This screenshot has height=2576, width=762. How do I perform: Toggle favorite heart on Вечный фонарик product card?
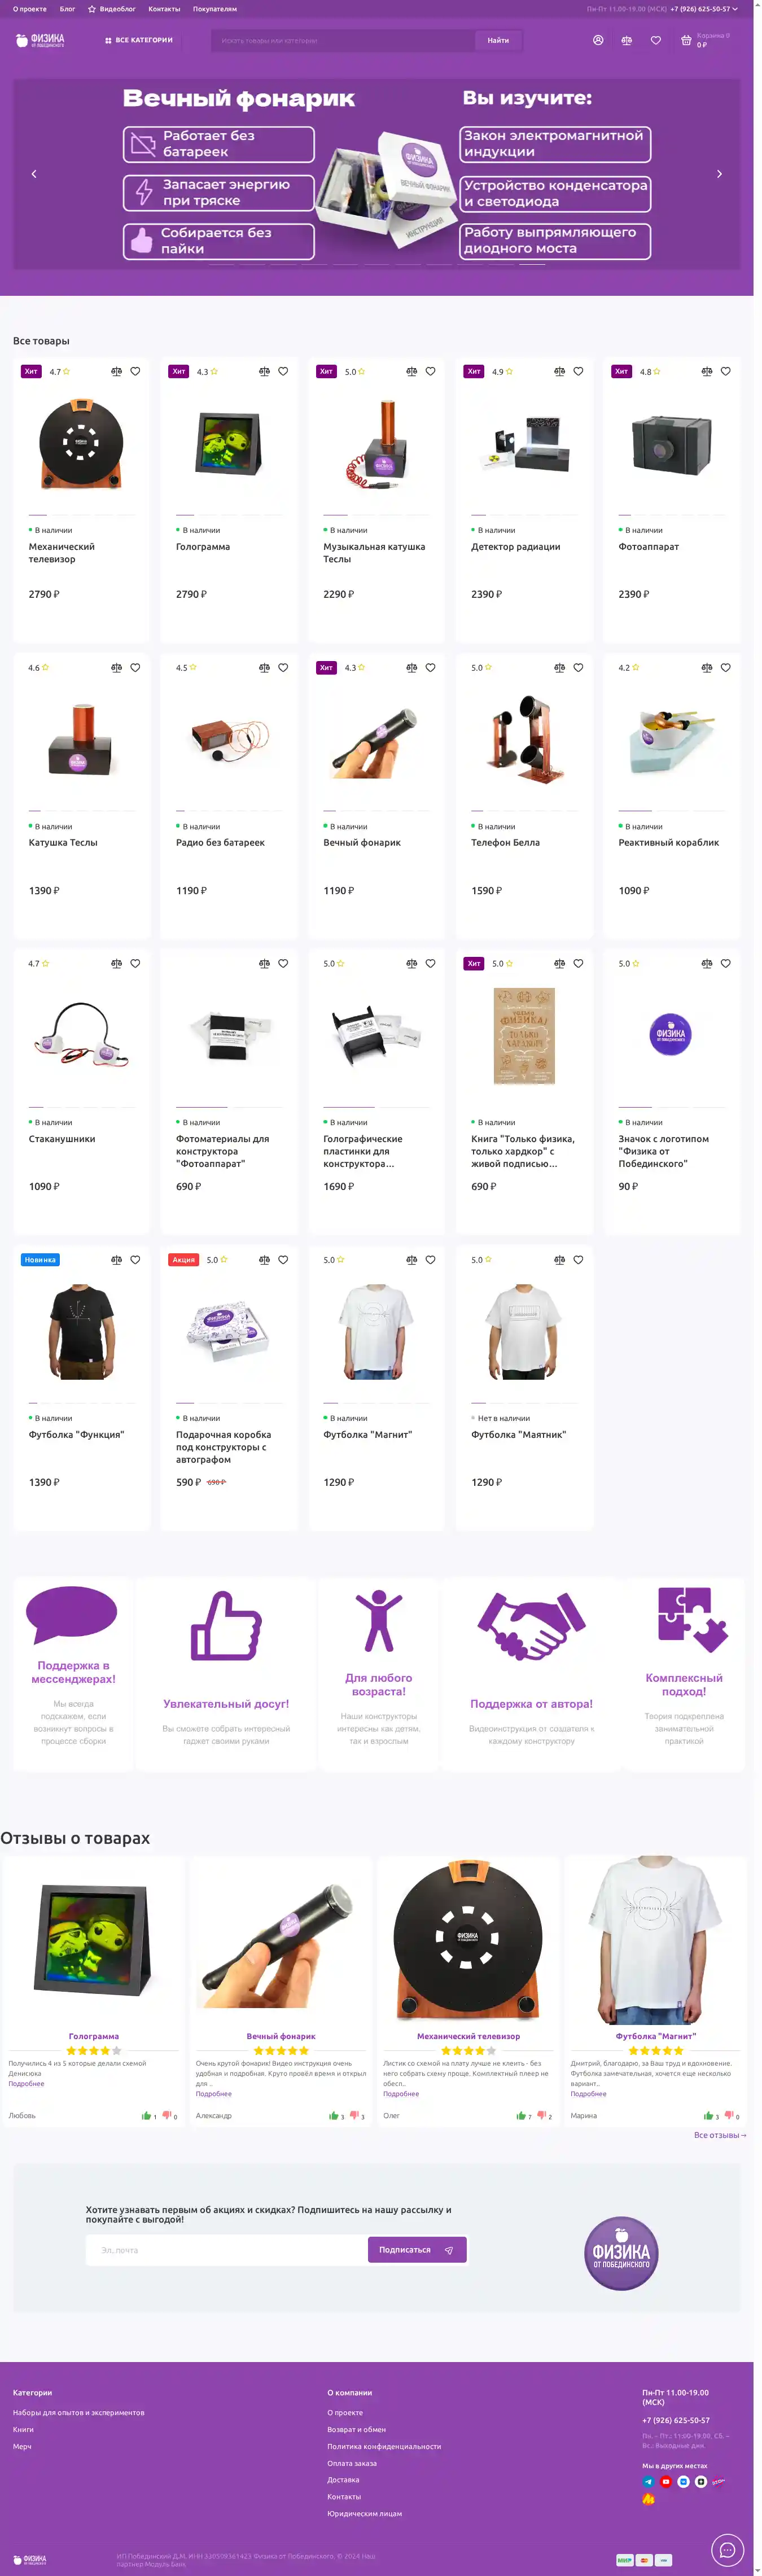click(x=431, y=667)
